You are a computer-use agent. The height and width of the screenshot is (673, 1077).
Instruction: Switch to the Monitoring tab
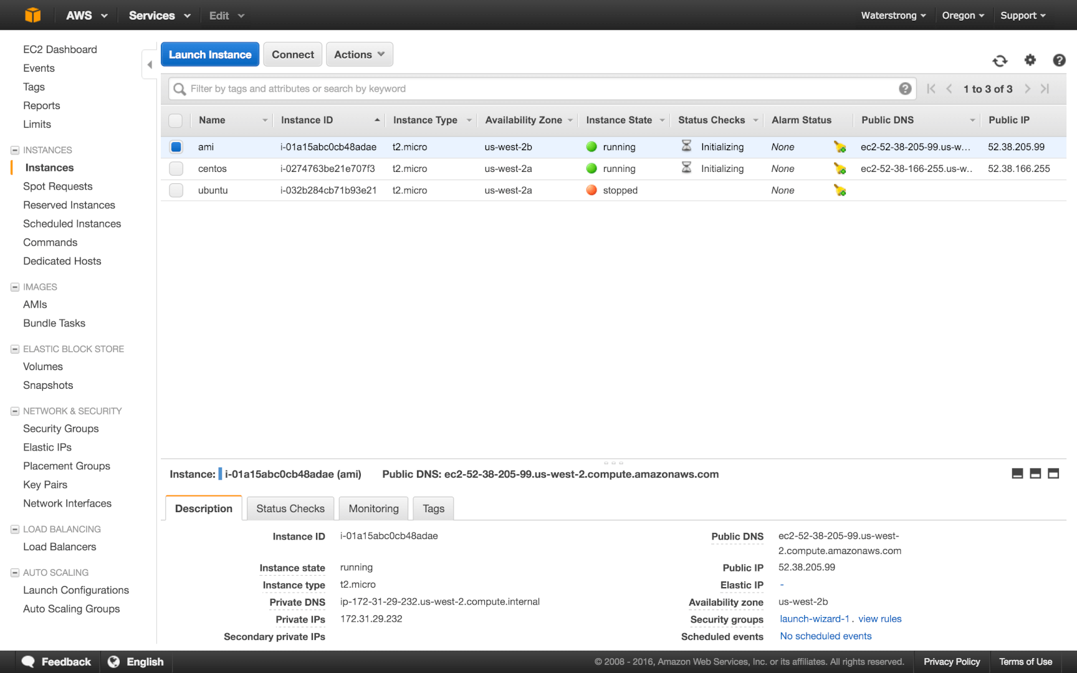[373, 508]
